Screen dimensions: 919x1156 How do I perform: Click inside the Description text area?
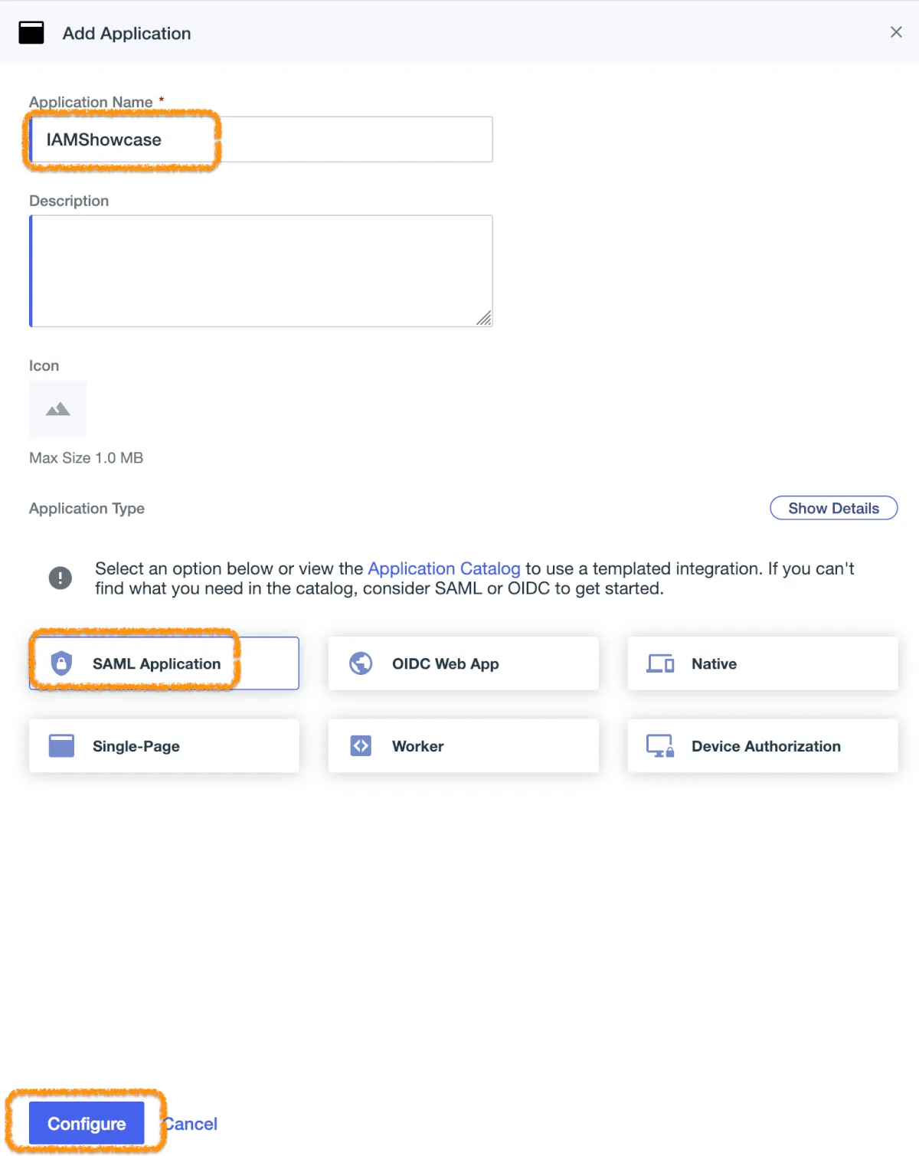pos(260,271)
